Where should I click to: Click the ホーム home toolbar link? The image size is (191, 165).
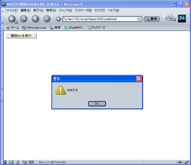pyautogui.click(x=13, y=28)
